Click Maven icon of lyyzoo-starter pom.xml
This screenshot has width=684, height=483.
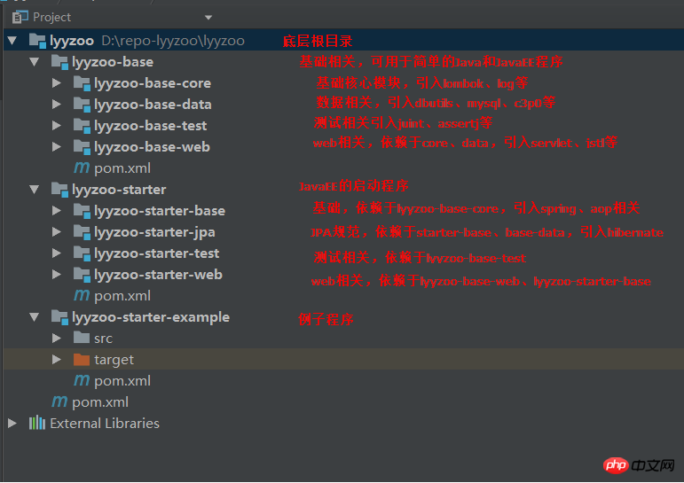point(82,295)
